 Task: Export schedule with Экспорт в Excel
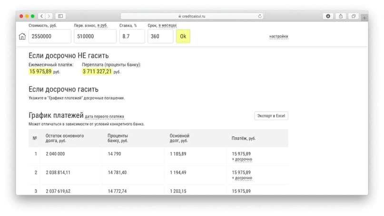point(271,116)
